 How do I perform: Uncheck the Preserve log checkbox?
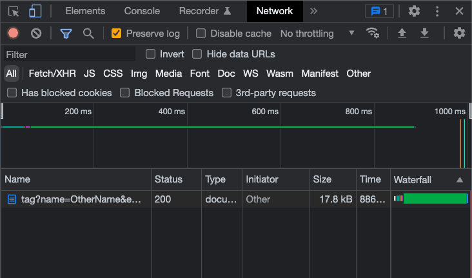click(117, 34)
